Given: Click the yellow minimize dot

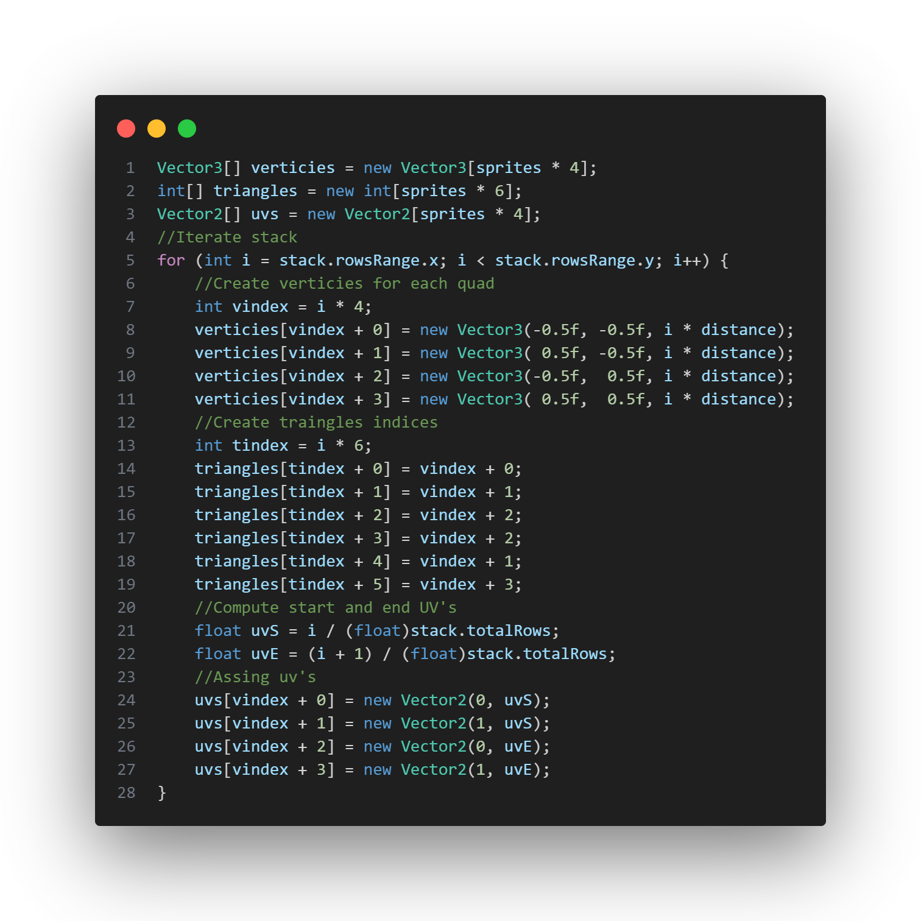Looking at the screenshot, I should pyautogui.click(x=157, y=129).
